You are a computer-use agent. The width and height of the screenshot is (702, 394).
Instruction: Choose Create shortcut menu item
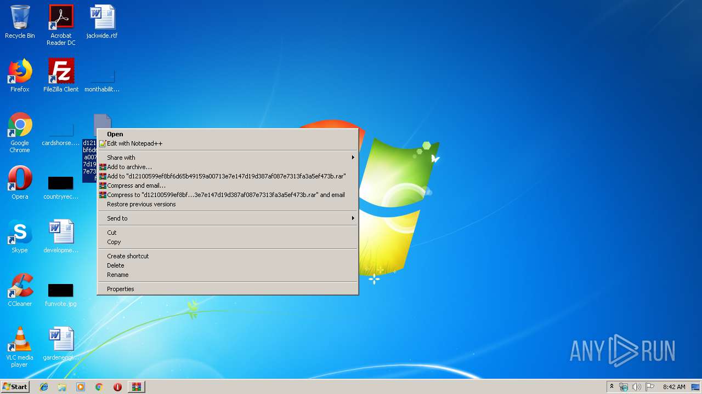pyautogui.click(x=228, y=256)
